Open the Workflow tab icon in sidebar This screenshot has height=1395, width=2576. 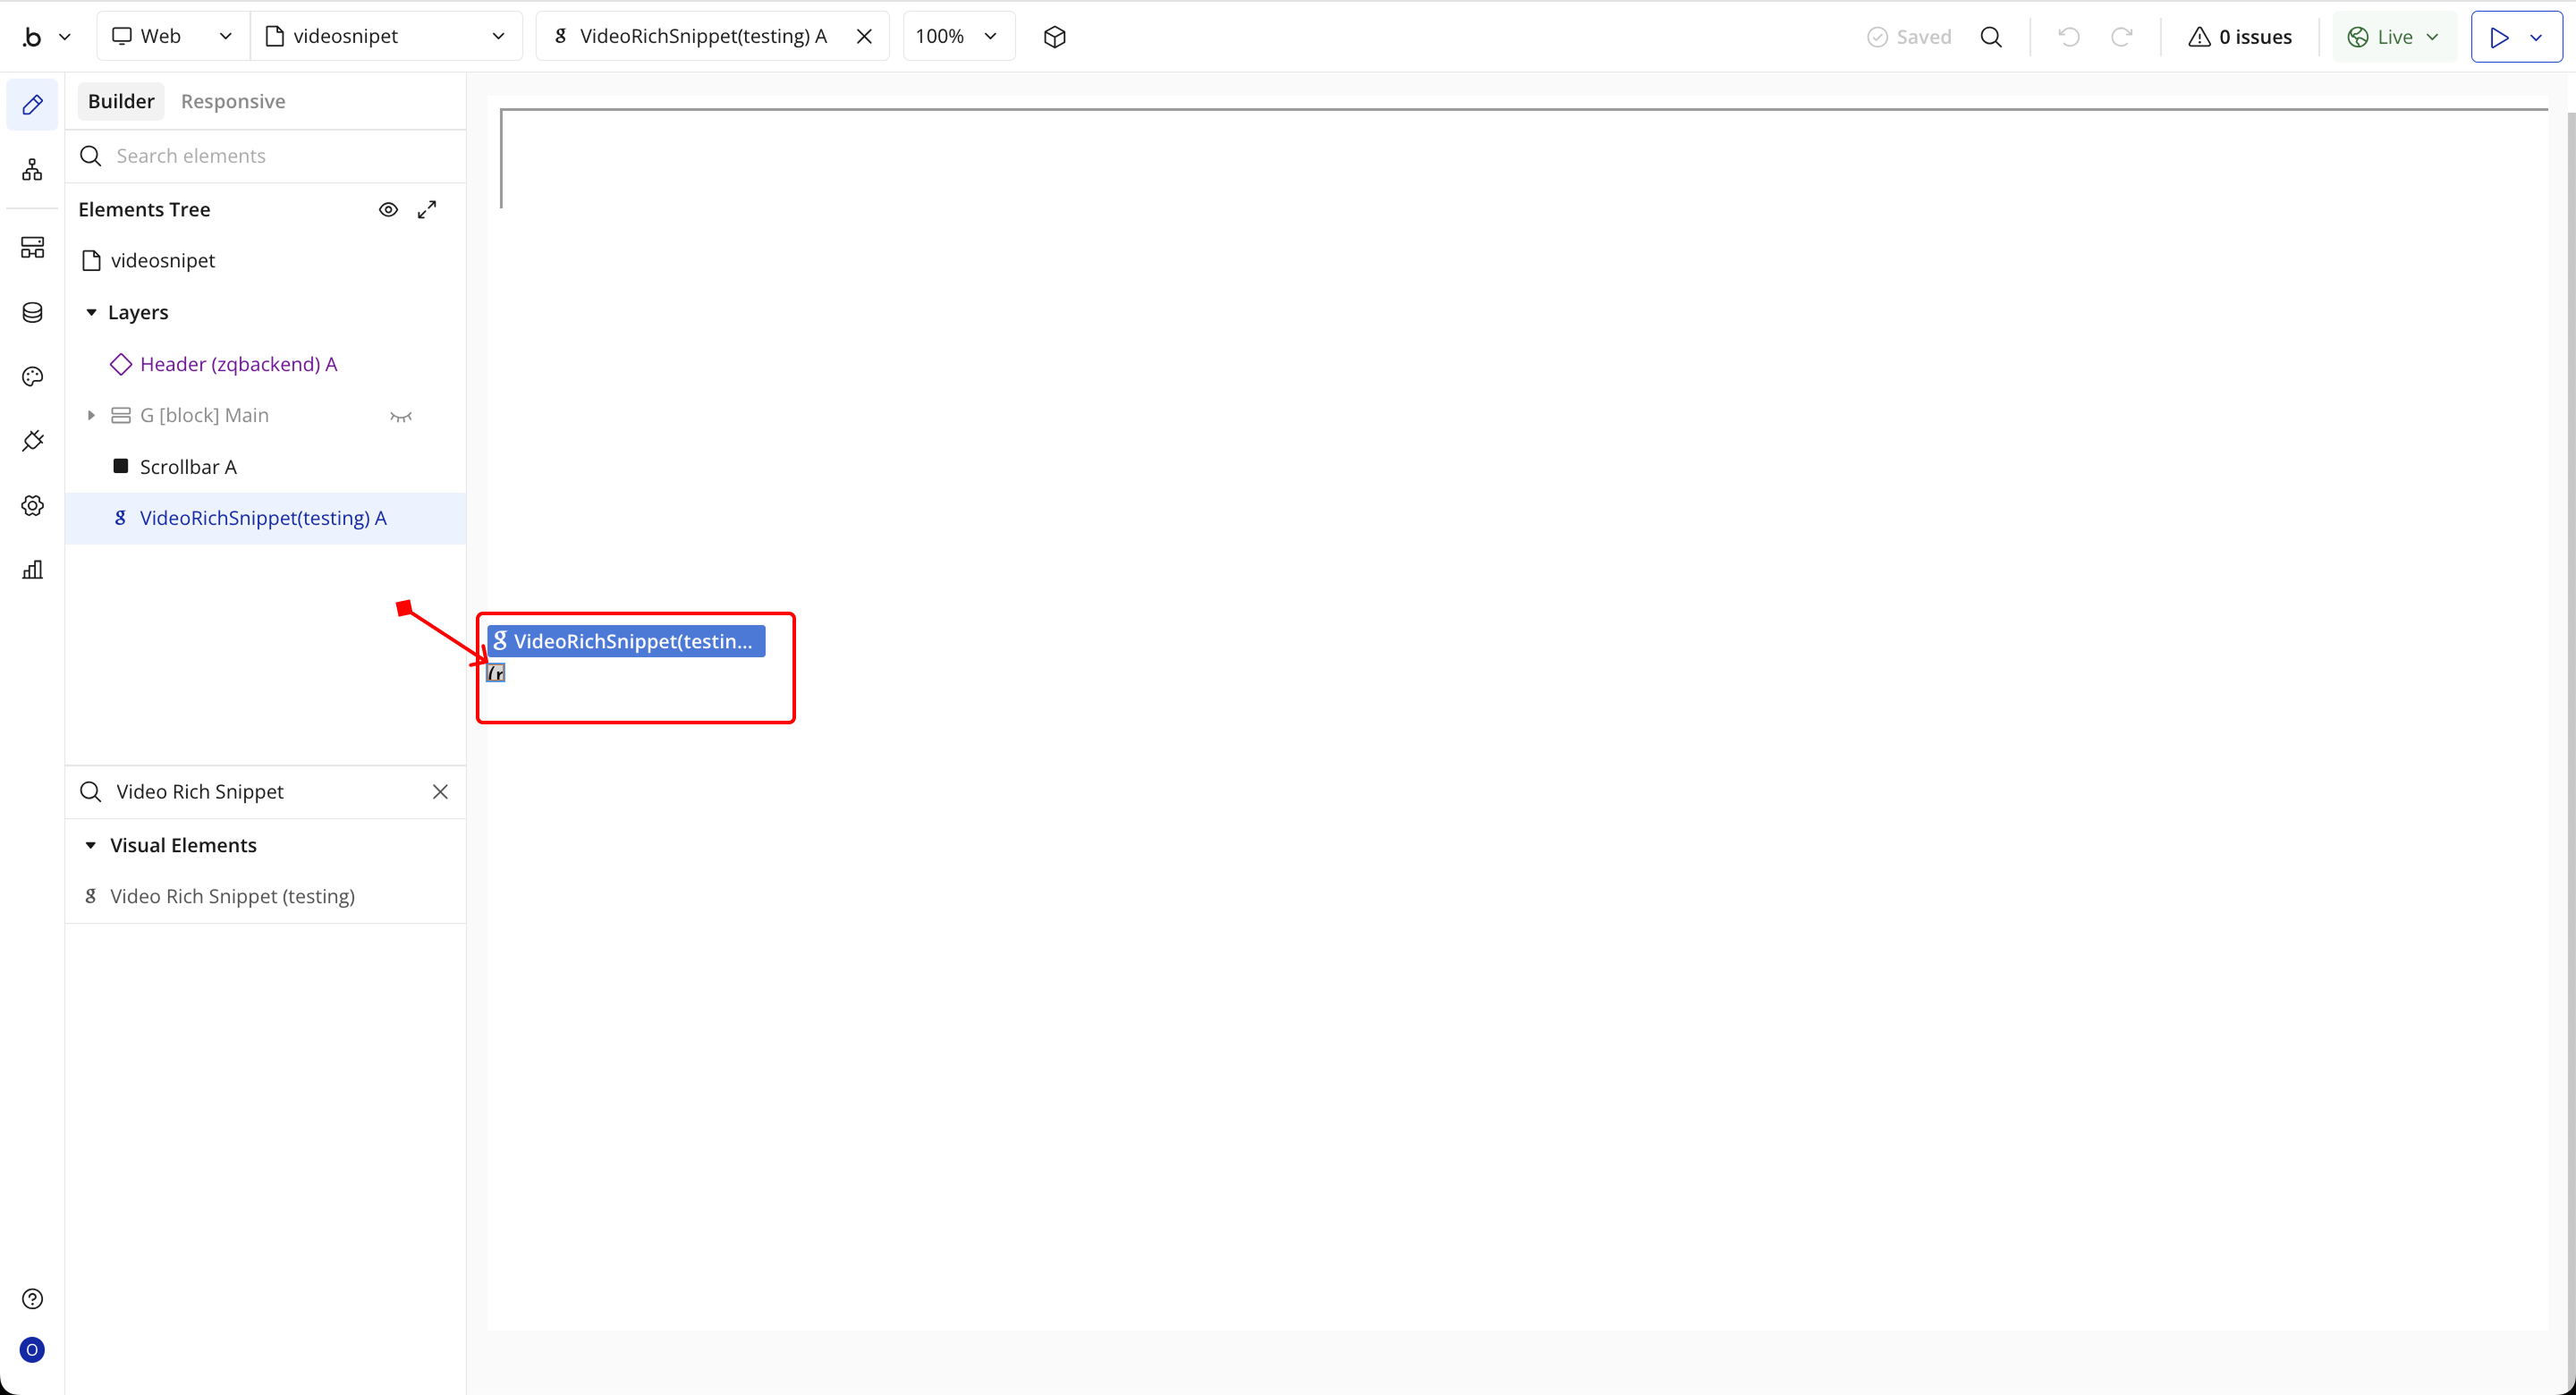point(32,169)
